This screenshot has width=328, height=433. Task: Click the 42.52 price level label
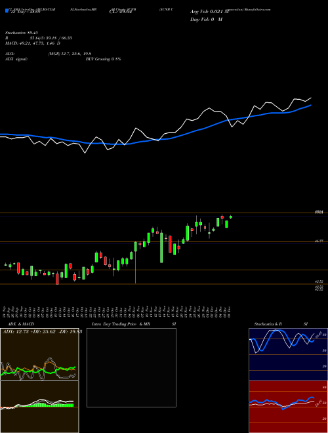pyautogui.click(x=319, y=281)
